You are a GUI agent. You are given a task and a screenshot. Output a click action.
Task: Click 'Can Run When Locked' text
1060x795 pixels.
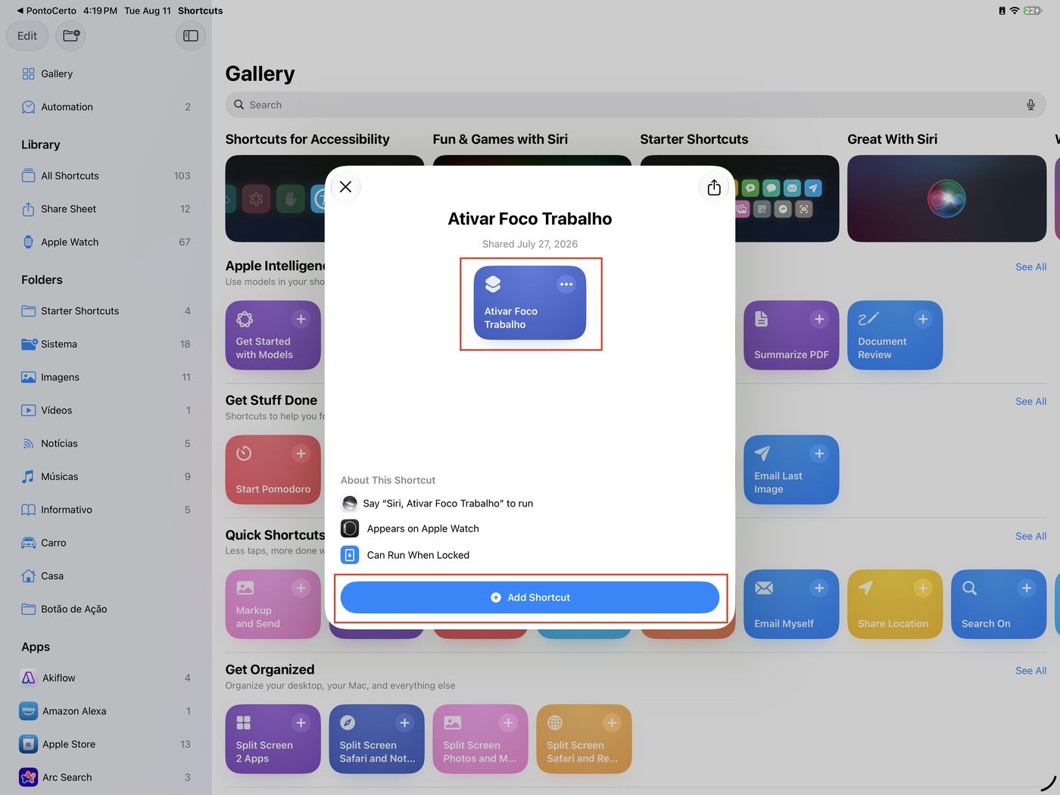(x=418, y=555)
